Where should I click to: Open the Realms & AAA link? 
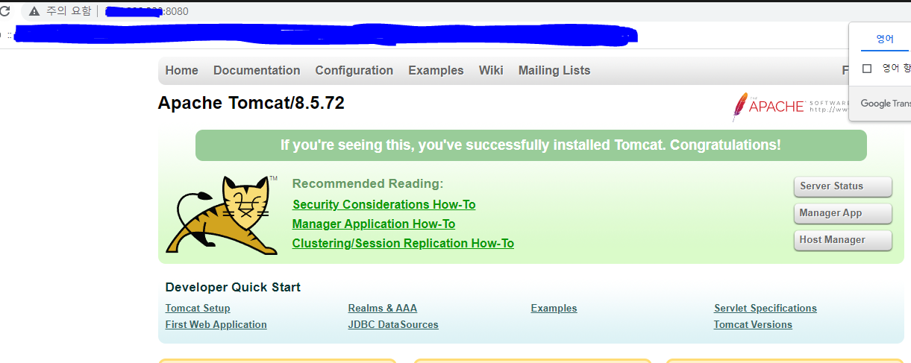click(x=383, y=309)
